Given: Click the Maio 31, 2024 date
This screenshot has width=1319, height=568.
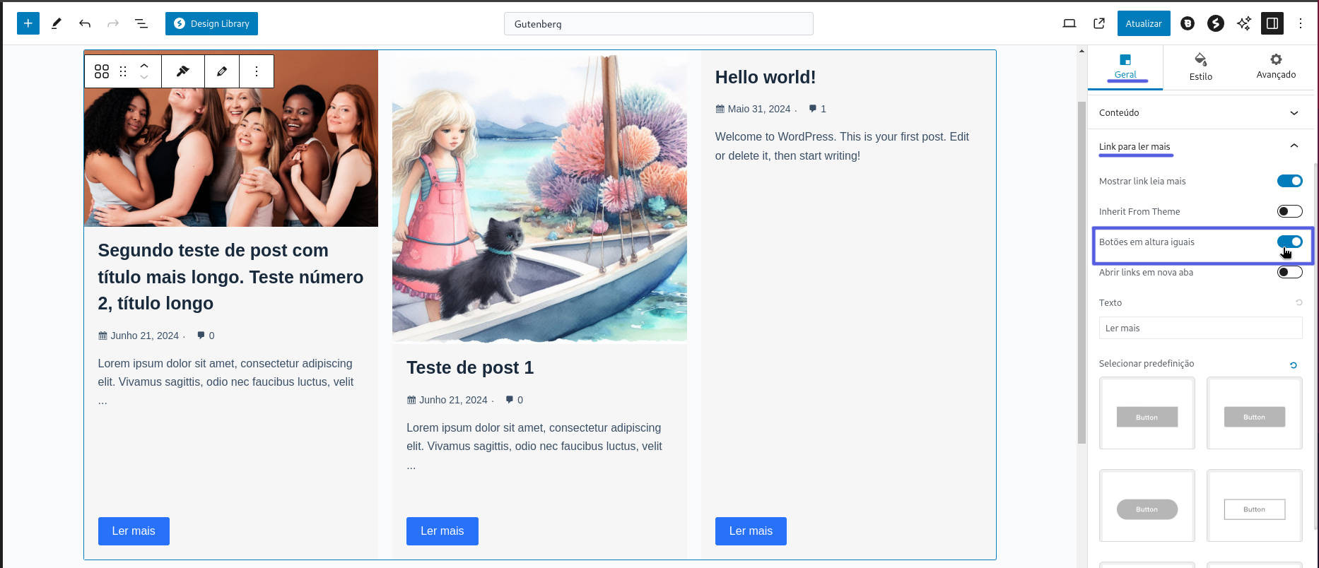Looking at the screenshot, I should 759,109.
